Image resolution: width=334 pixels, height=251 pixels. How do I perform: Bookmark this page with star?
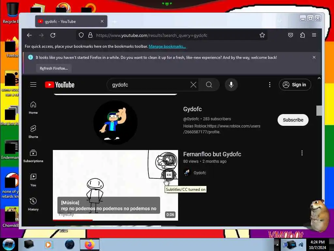[262, 35]
